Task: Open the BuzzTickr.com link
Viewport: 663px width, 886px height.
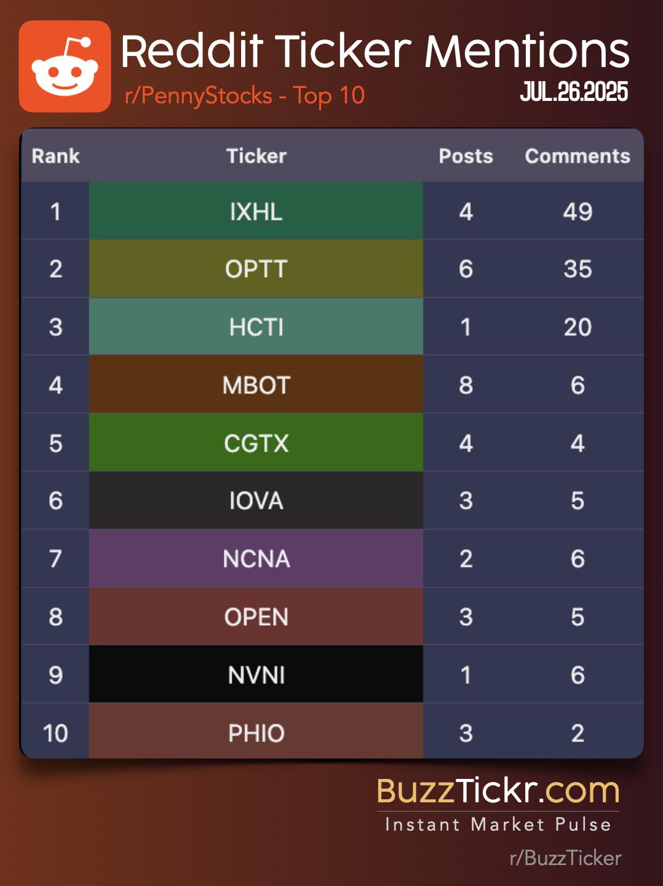Action: [498, 791]
